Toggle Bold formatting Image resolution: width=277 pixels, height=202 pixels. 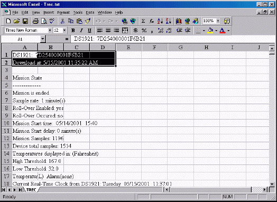click(73, 30)
